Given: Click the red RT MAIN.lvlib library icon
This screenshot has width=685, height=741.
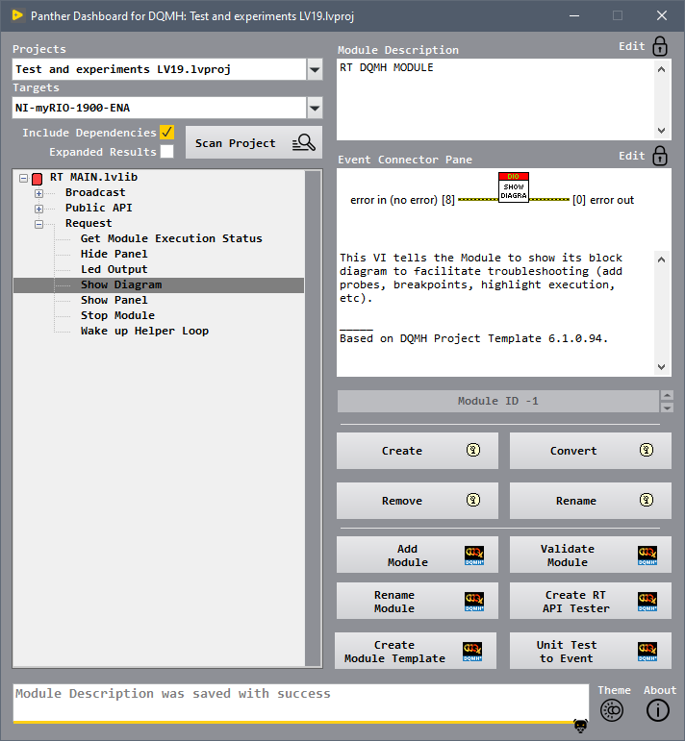Looking at the screenshot, I should click(x=37, y=179).
